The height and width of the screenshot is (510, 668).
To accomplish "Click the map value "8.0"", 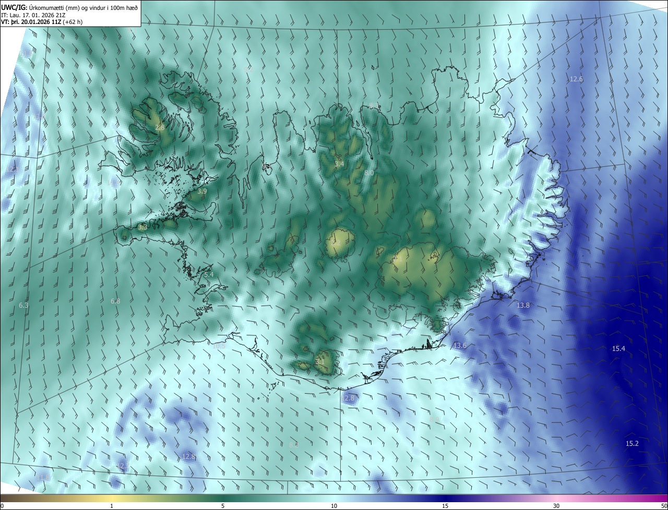I will tap(369, 173).
